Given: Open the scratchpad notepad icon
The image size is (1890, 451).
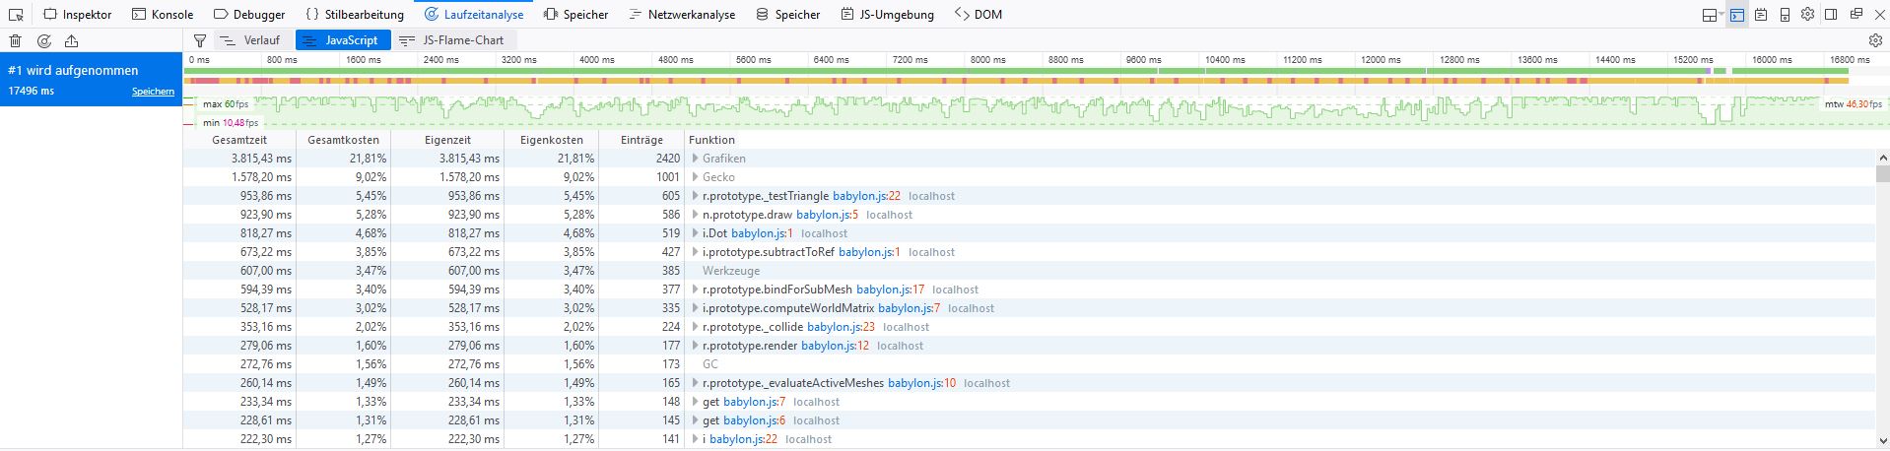Looking at the screenshot, I should tap(1761, 15).
